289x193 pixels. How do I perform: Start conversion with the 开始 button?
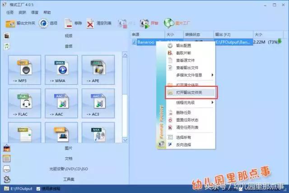point(149,24)
